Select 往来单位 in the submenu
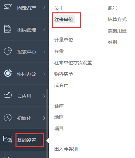This screenshot has width=135, height=158. click(64, 19)
